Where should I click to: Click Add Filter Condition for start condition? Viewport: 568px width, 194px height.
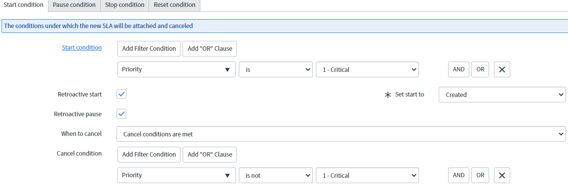coord(149,48)
